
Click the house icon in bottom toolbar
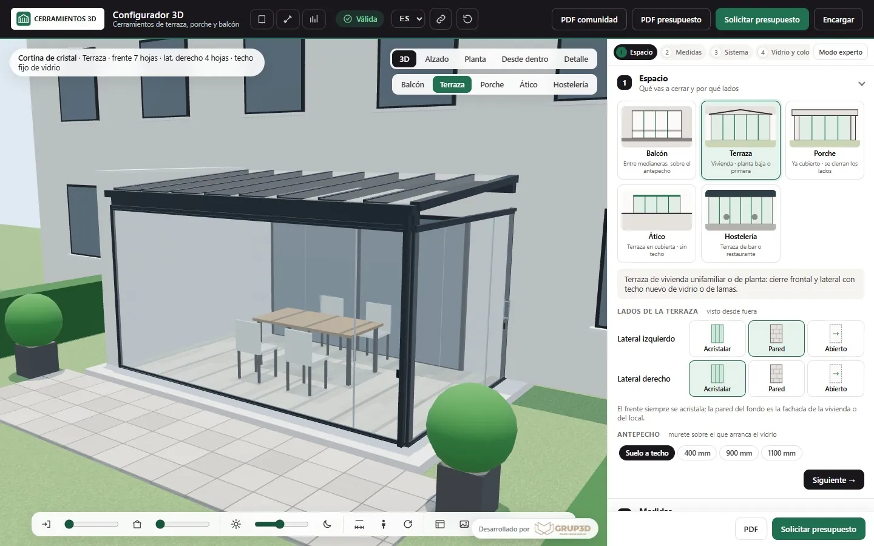tap(137, 524)
